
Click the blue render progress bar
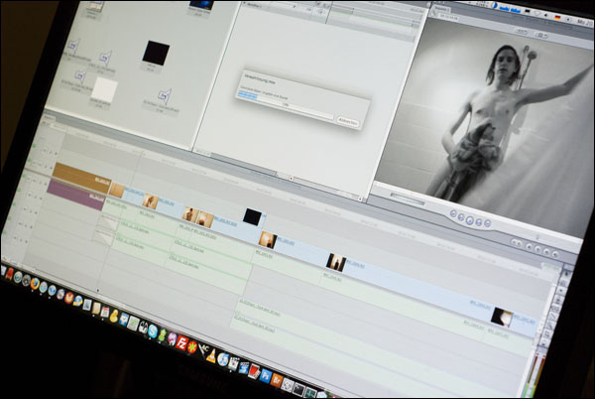point(247,95)
